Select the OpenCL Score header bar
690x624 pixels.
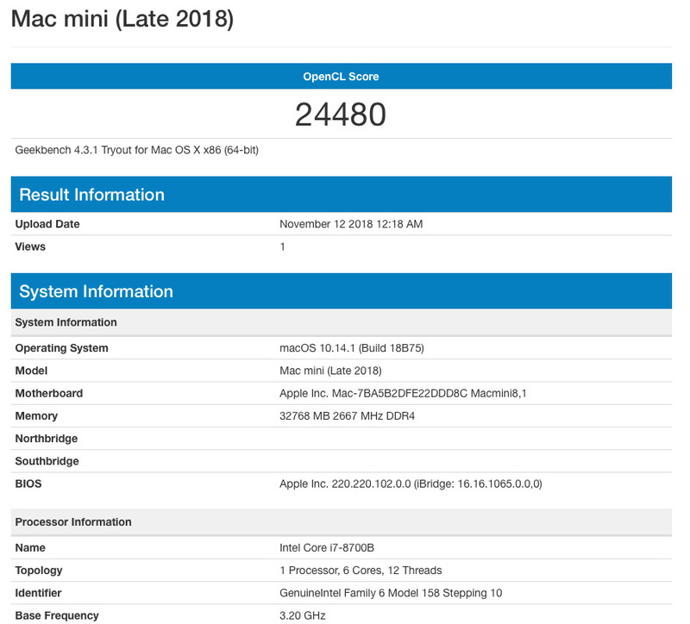coord(345,76)
